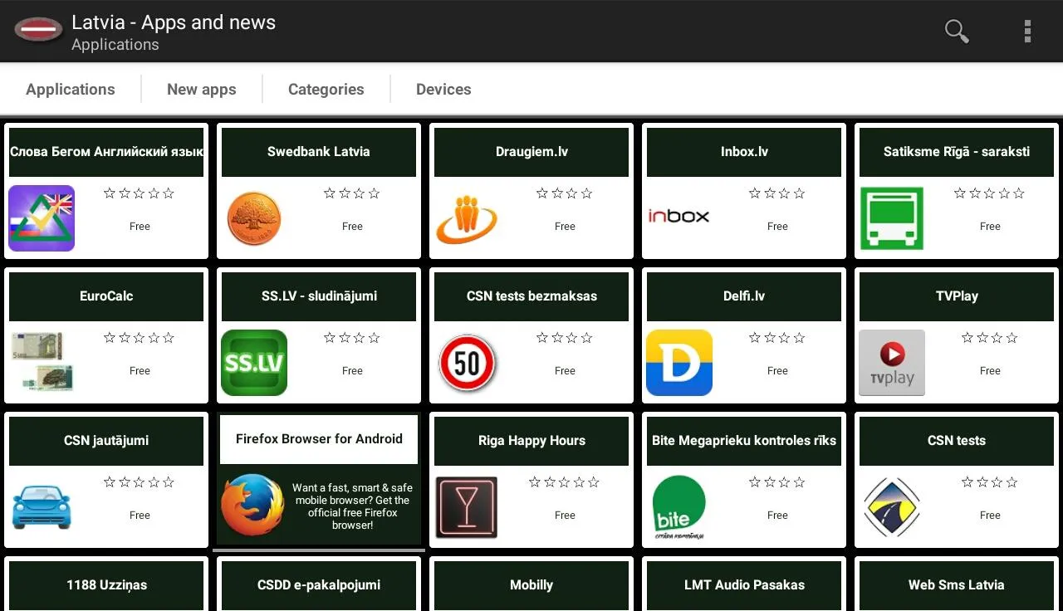Select the CSDD e-pakalpojumi app card
The width and height of the screenshot is (1063, 611).
coord(319,584)
